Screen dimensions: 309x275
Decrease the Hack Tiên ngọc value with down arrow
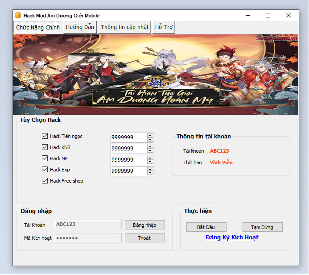[150, 139]
